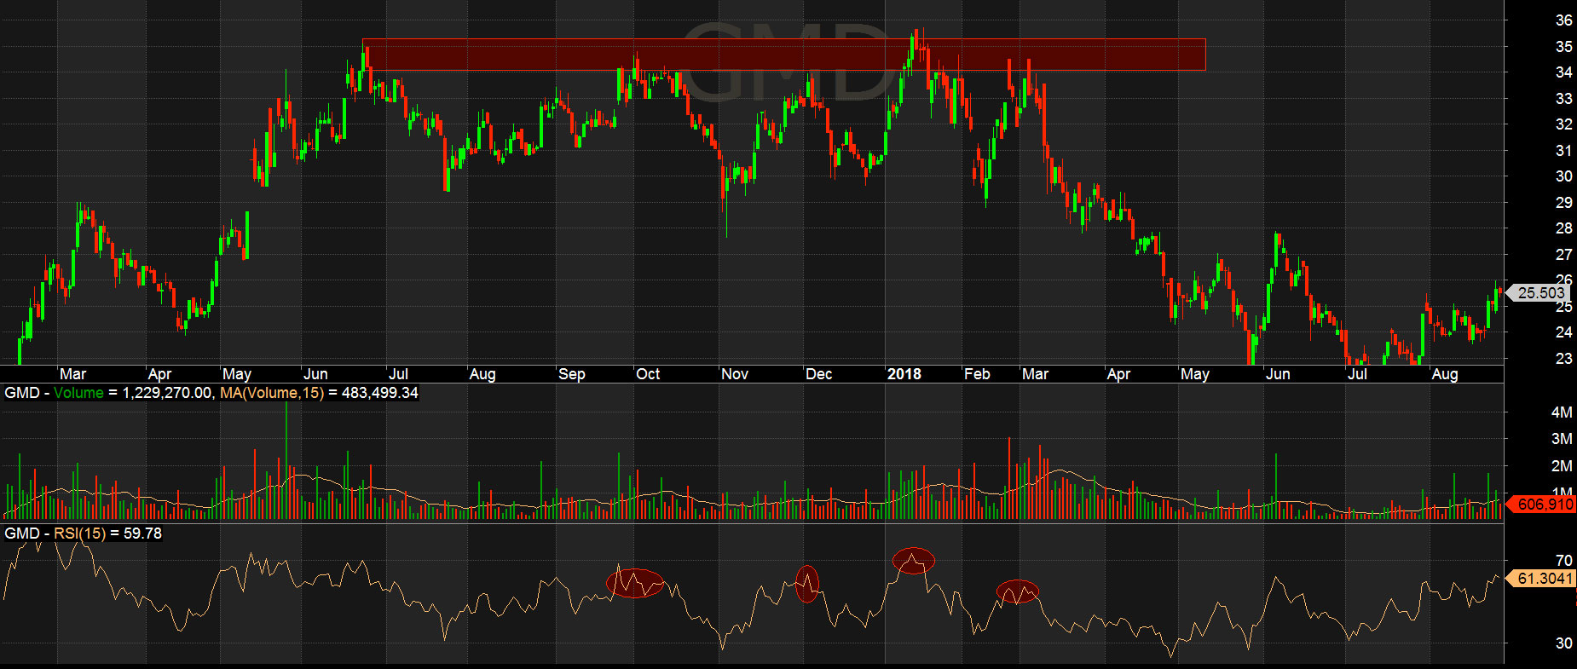This screenshot has height=669, width=1577.
Task: Select the 4M mark on volume axis
Action: tap(1561, 412)
